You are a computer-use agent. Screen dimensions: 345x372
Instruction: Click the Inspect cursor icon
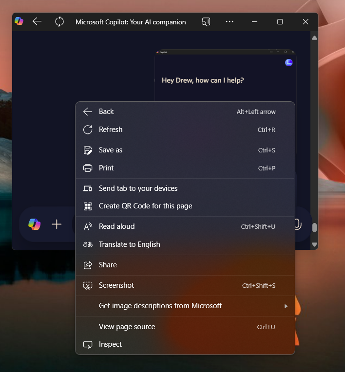coord(88,344)
